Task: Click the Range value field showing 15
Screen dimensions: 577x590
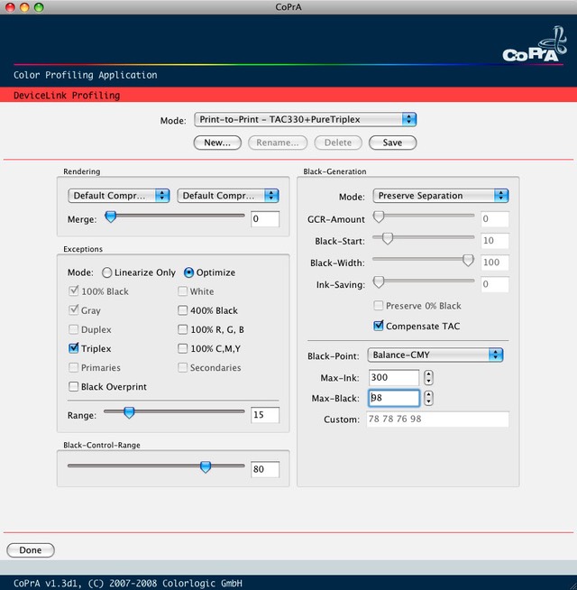Action: [x=265, y=415]
